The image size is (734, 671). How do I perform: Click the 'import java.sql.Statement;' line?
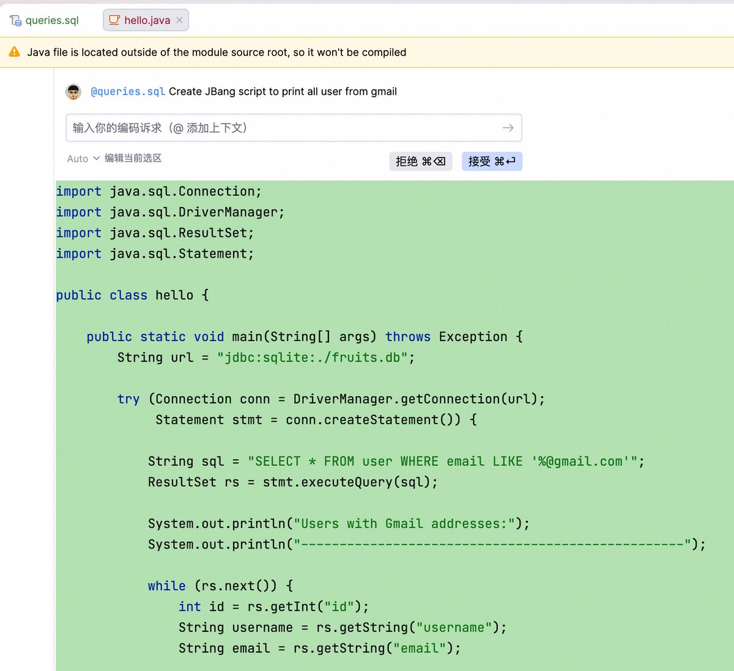click(155, 254)
